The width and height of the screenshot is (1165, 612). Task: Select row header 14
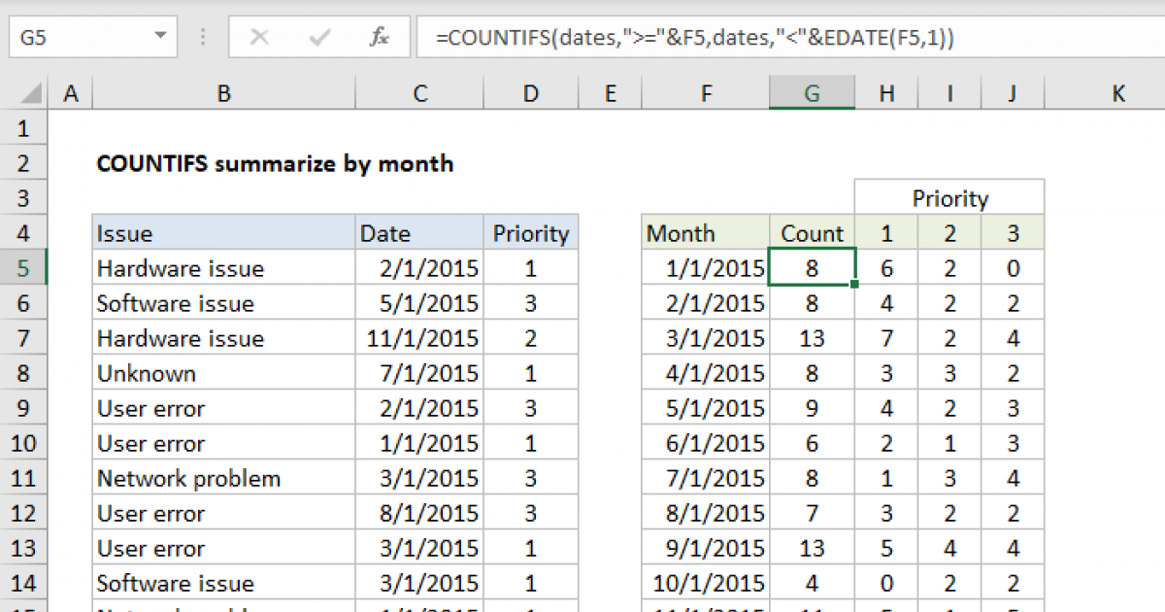click(x=24, y=582)
